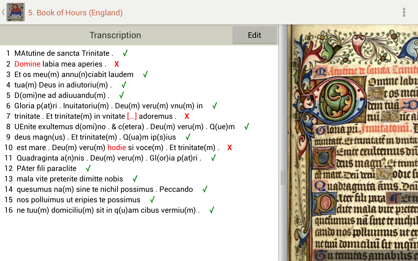Click the illuminated miniature app icon
The image size is (418, 261).
tap(15, 12)
